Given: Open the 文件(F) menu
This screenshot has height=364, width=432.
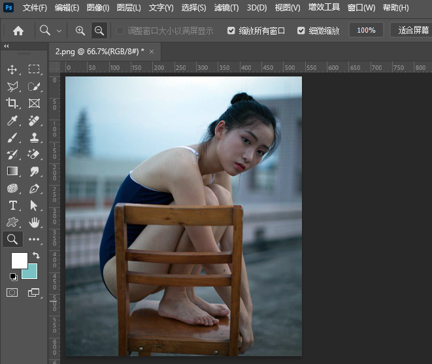Looking at the screenshot, I should [35, 8].
